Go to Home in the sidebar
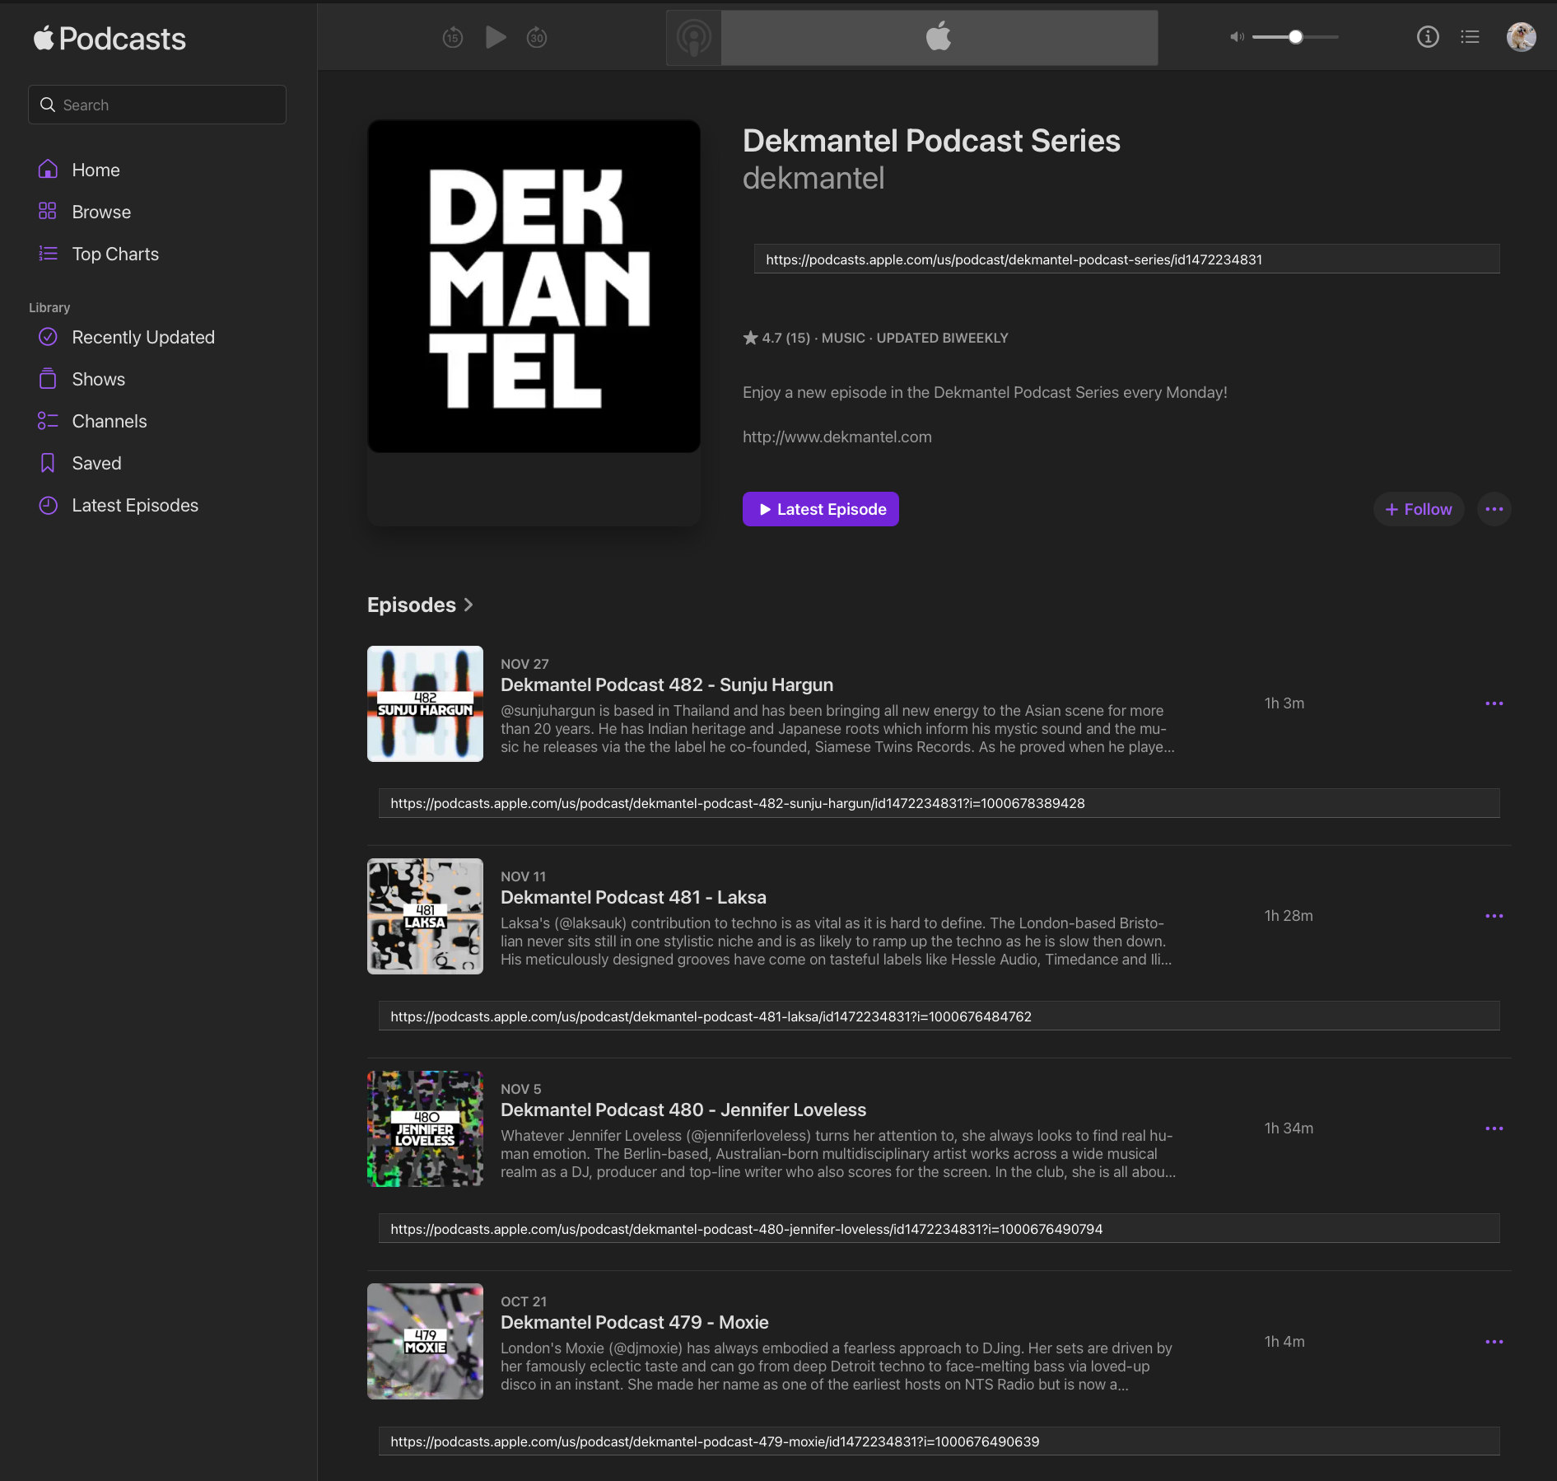 click(x=96, y=170)
